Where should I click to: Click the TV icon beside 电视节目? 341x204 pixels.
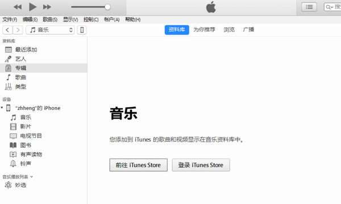13,136
